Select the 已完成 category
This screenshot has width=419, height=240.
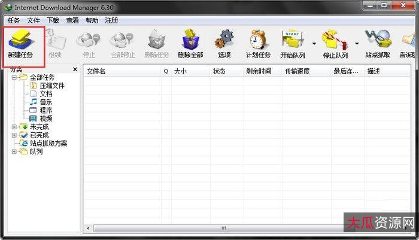pyautogui.click(x=40, y=135)
